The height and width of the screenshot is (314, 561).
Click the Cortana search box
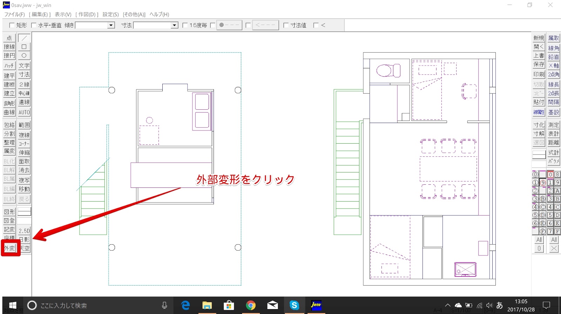point(98,305)
